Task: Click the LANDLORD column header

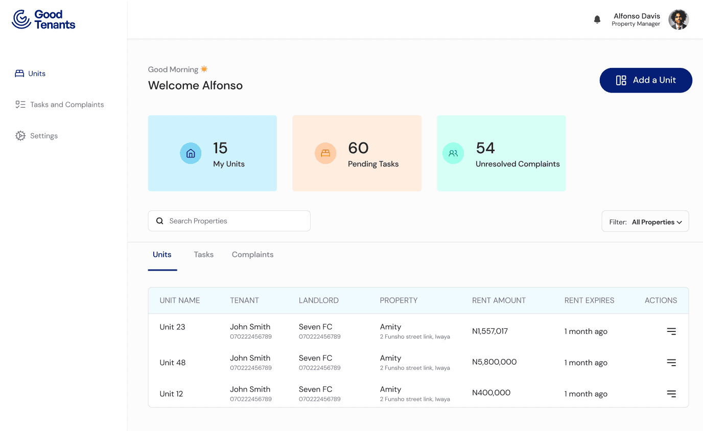Action: click(319, 300)
